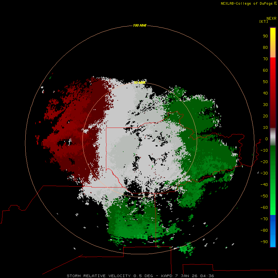Click the 50 value on the velocity scale

[x=265, y=82]
